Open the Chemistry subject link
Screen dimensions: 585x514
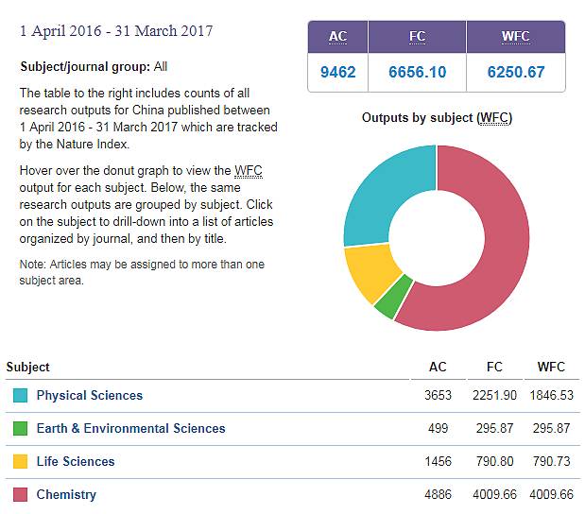[66, 494]
